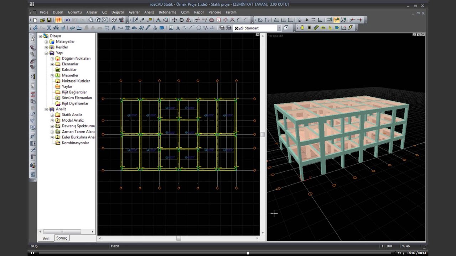Open the Betonarme menu
The width and height of the screenshot is (456, 256).
click(x=167, y=12)
